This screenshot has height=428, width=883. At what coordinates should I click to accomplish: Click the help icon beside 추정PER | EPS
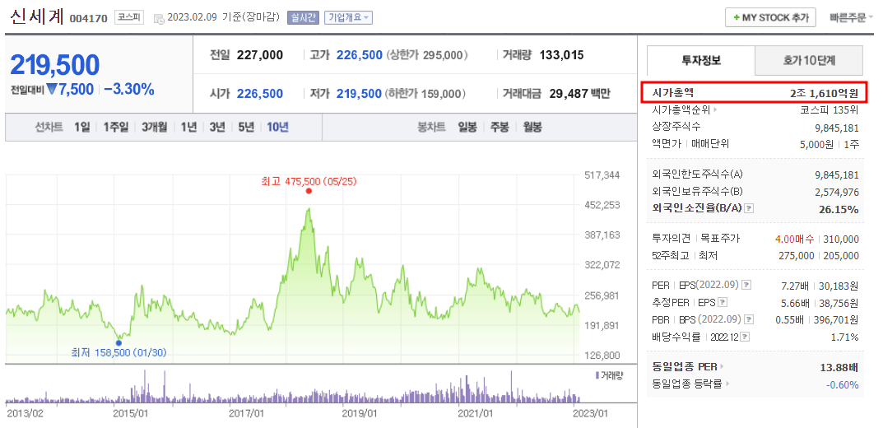723,302
